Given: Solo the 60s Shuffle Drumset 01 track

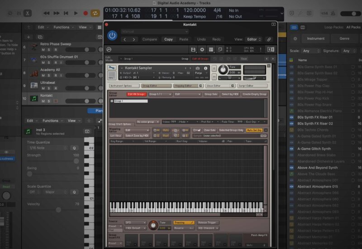Looking at the screenshot, I should click(x=49, y=62).
